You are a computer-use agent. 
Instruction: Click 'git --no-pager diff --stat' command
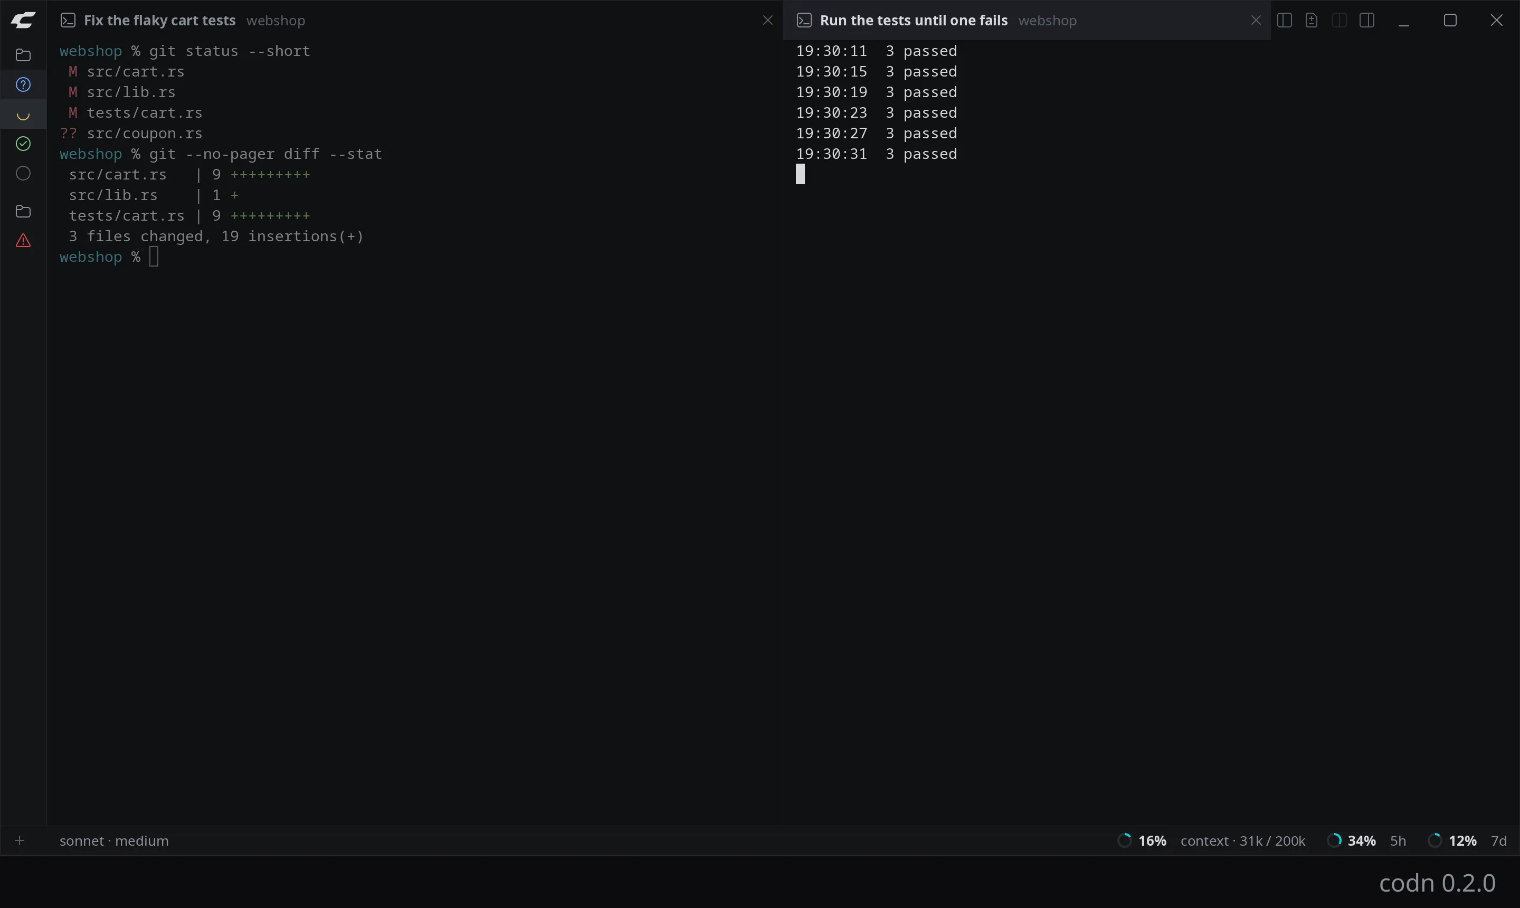pyautogui.click(x=265, y=154)
